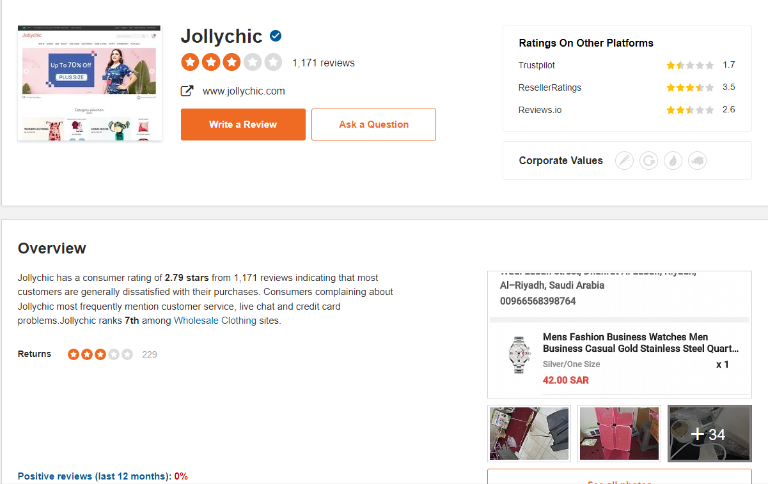Image resolution: width=768 pixels, height=484 pixels.
Task: Click the Returns star rating icons
Action: 100,354
